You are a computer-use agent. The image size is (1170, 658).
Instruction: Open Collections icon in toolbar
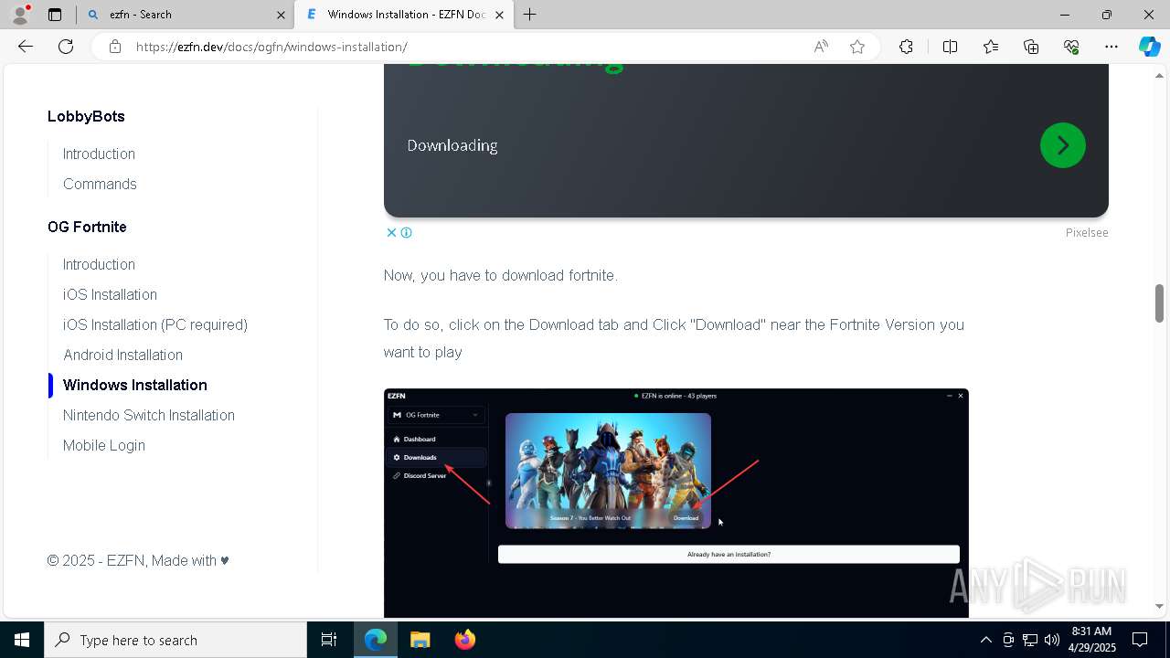point(1031,47)
